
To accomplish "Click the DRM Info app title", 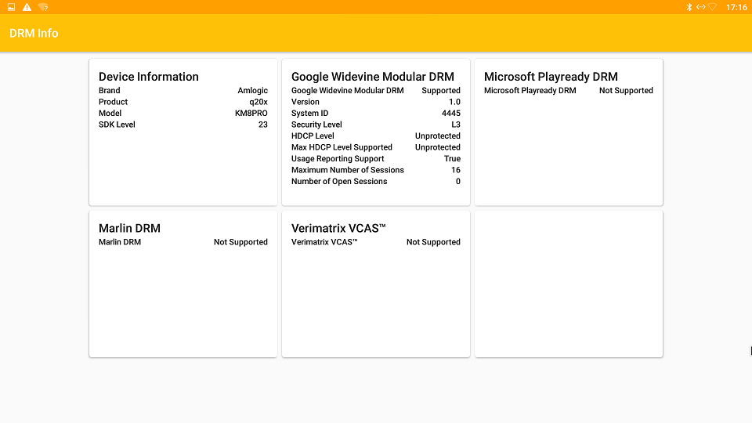I will [x=34, y=33].
